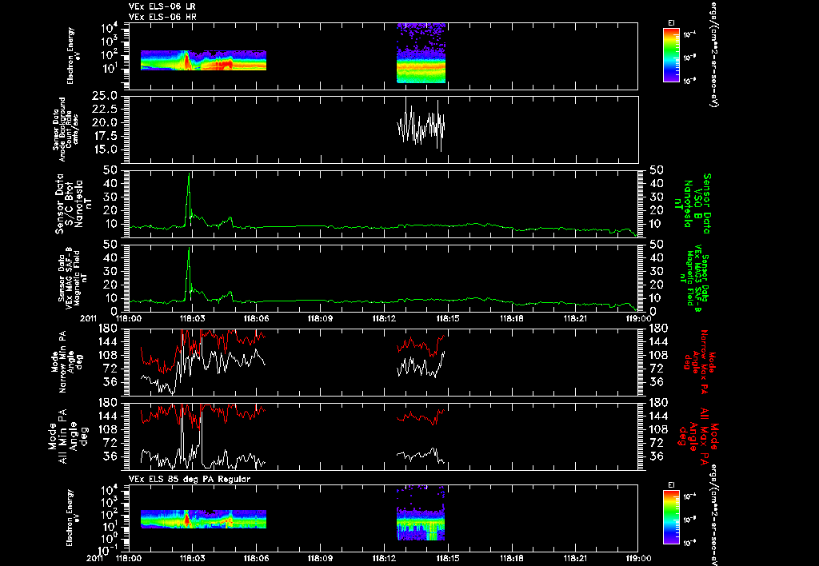Click the magnetic field spike in the MAG SAF-B panel
Image resolution: width=819 pixels, height=566 pixels.
189,274
